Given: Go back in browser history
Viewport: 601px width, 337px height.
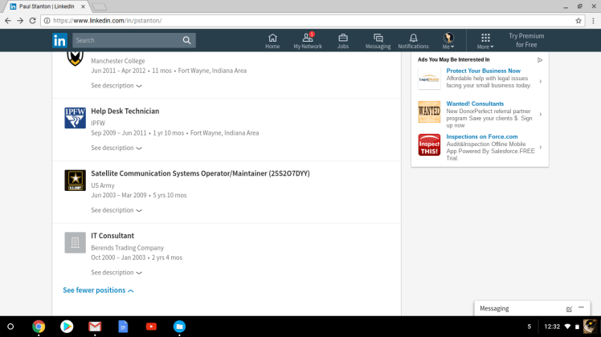Looking at the screenshot, I should (x=8, y=21).
